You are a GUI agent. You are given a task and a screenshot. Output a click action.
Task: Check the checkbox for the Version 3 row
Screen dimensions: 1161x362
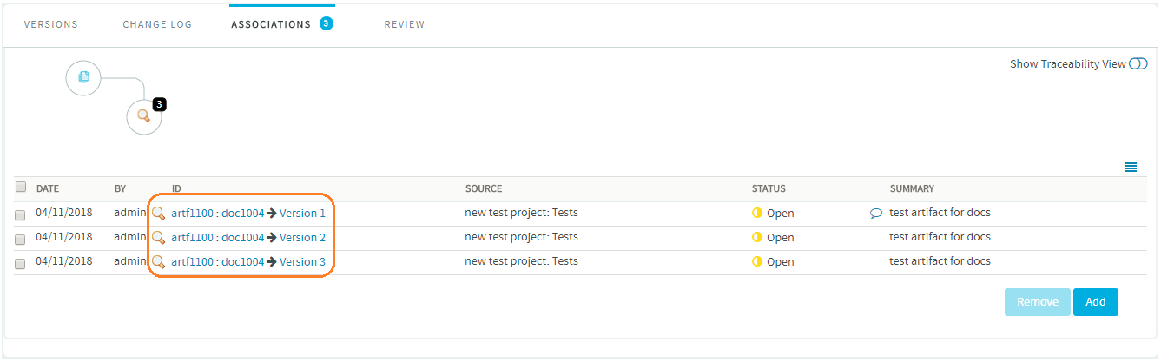coord(21,264)
